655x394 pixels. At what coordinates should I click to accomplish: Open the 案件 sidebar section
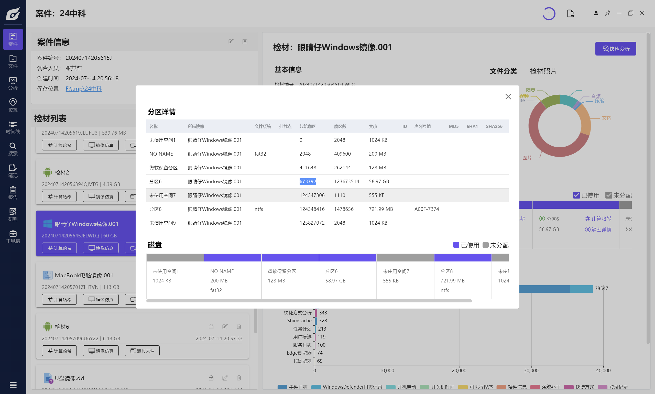(13, 39)
